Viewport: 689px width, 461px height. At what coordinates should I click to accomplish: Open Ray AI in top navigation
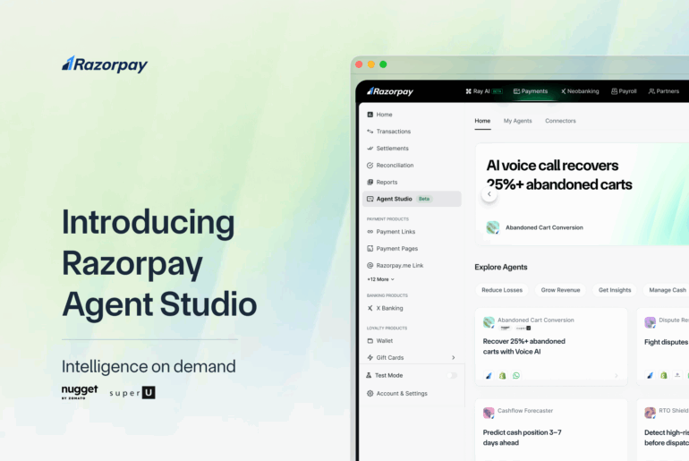pos(483,91)
